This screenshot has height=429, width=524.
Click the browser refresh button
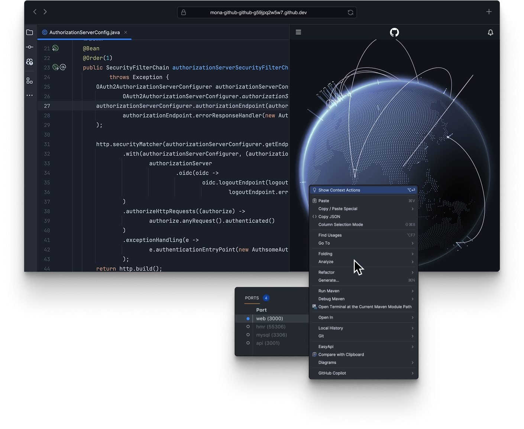pyautogui.click(x=350, y=12)
